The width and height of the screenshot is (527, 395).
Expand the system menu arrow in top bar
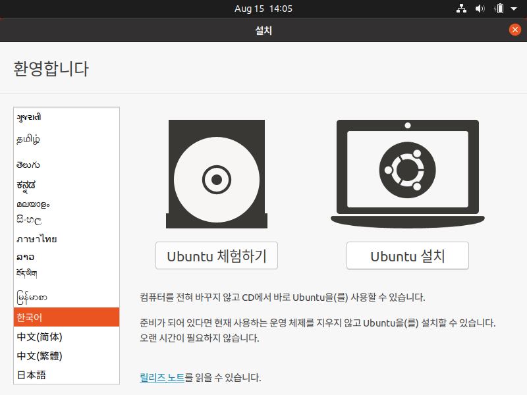click(x=514, y=9)
